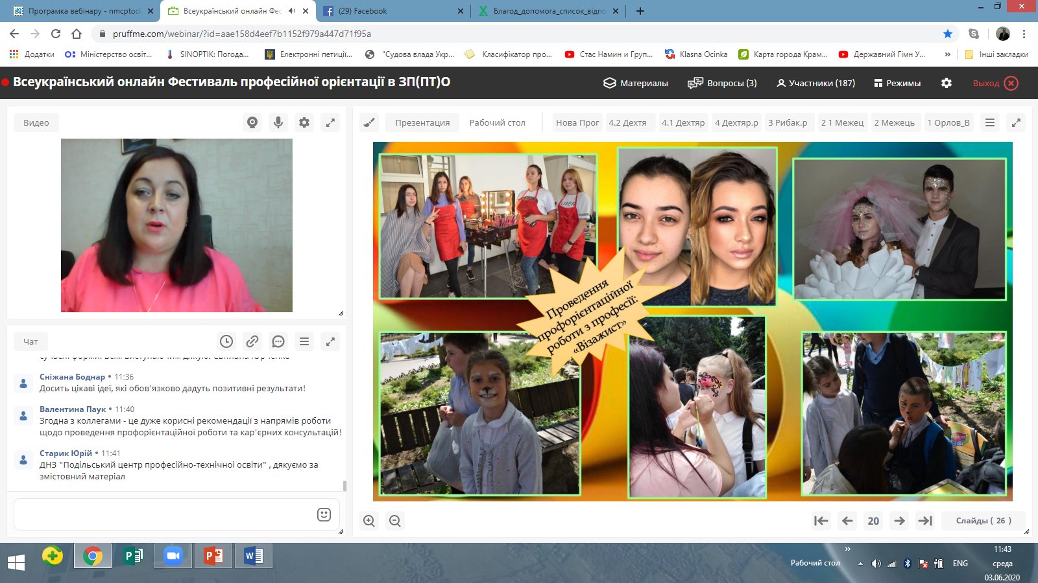
Task: Switch to the Презентация tab
Action: pyautogui.click(x=422, y=122)
